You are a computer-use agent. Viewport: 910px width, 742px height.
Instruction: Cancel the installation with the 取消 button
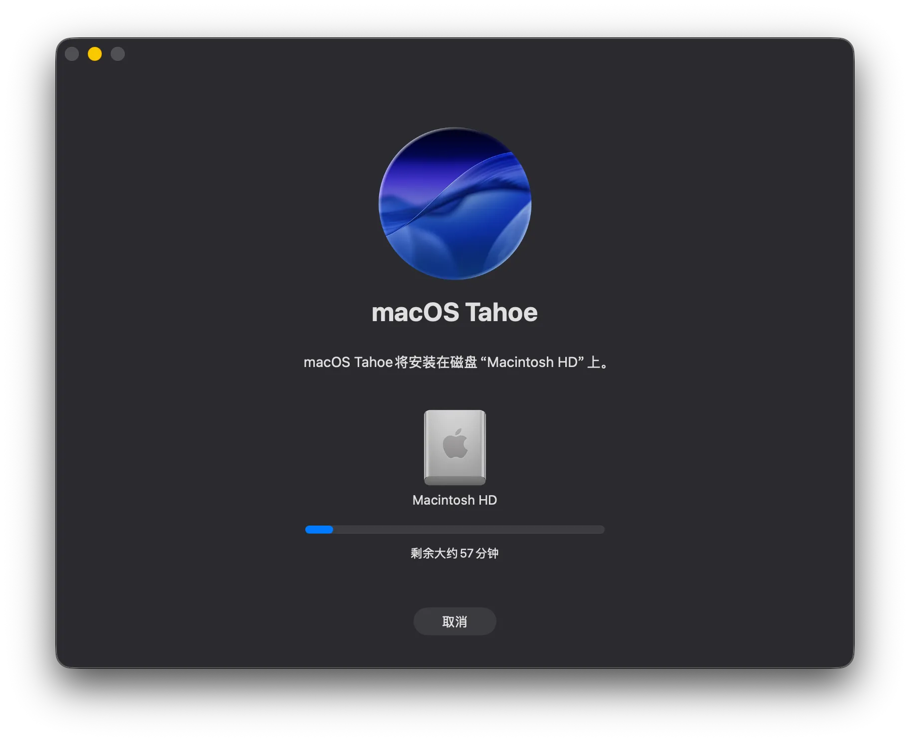click(x=455, y=621)
